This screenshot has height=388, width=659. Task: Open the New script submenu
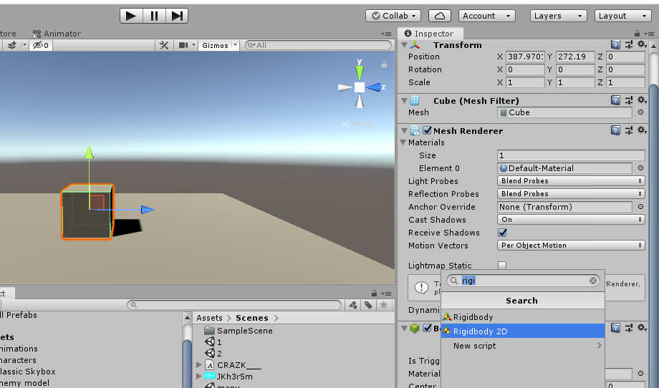tap(523, 346)
